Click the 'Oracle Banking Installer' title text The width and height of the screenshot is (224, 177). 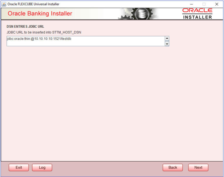[x=40, y=13]
